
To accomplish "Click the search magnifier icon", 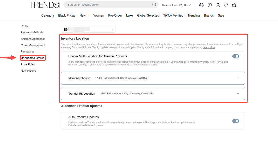I will coord(154,5).
